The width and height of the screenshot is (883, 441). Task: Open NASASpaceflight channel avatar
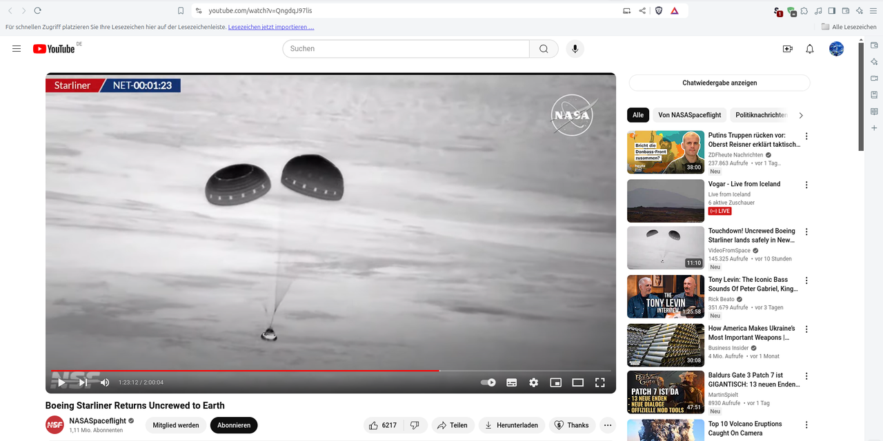[54, 425]
